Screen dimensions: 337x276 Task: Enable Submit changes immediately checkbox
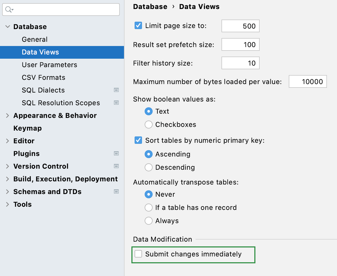pyautogui.click(x=138, y=254)
